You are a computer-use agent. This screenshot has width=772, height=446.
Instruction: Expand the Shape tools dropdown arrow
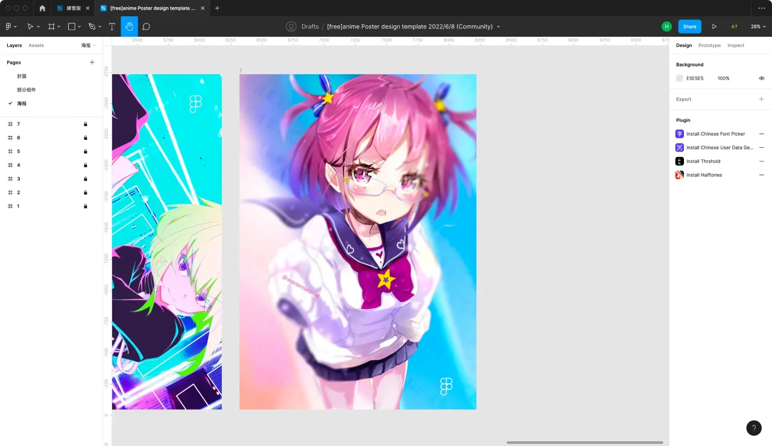point(80,27)
